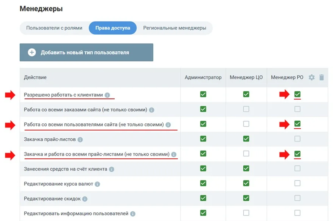The width and height of the screenshot is (333, 221).
Task: Toggle Менеджер РО checkbox for Разрешено работать с клиентами
Action: (297, 94)
